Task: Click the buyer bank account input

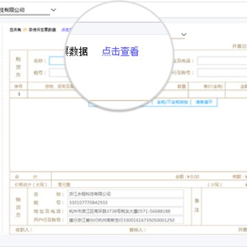Action: pos(222,73)
